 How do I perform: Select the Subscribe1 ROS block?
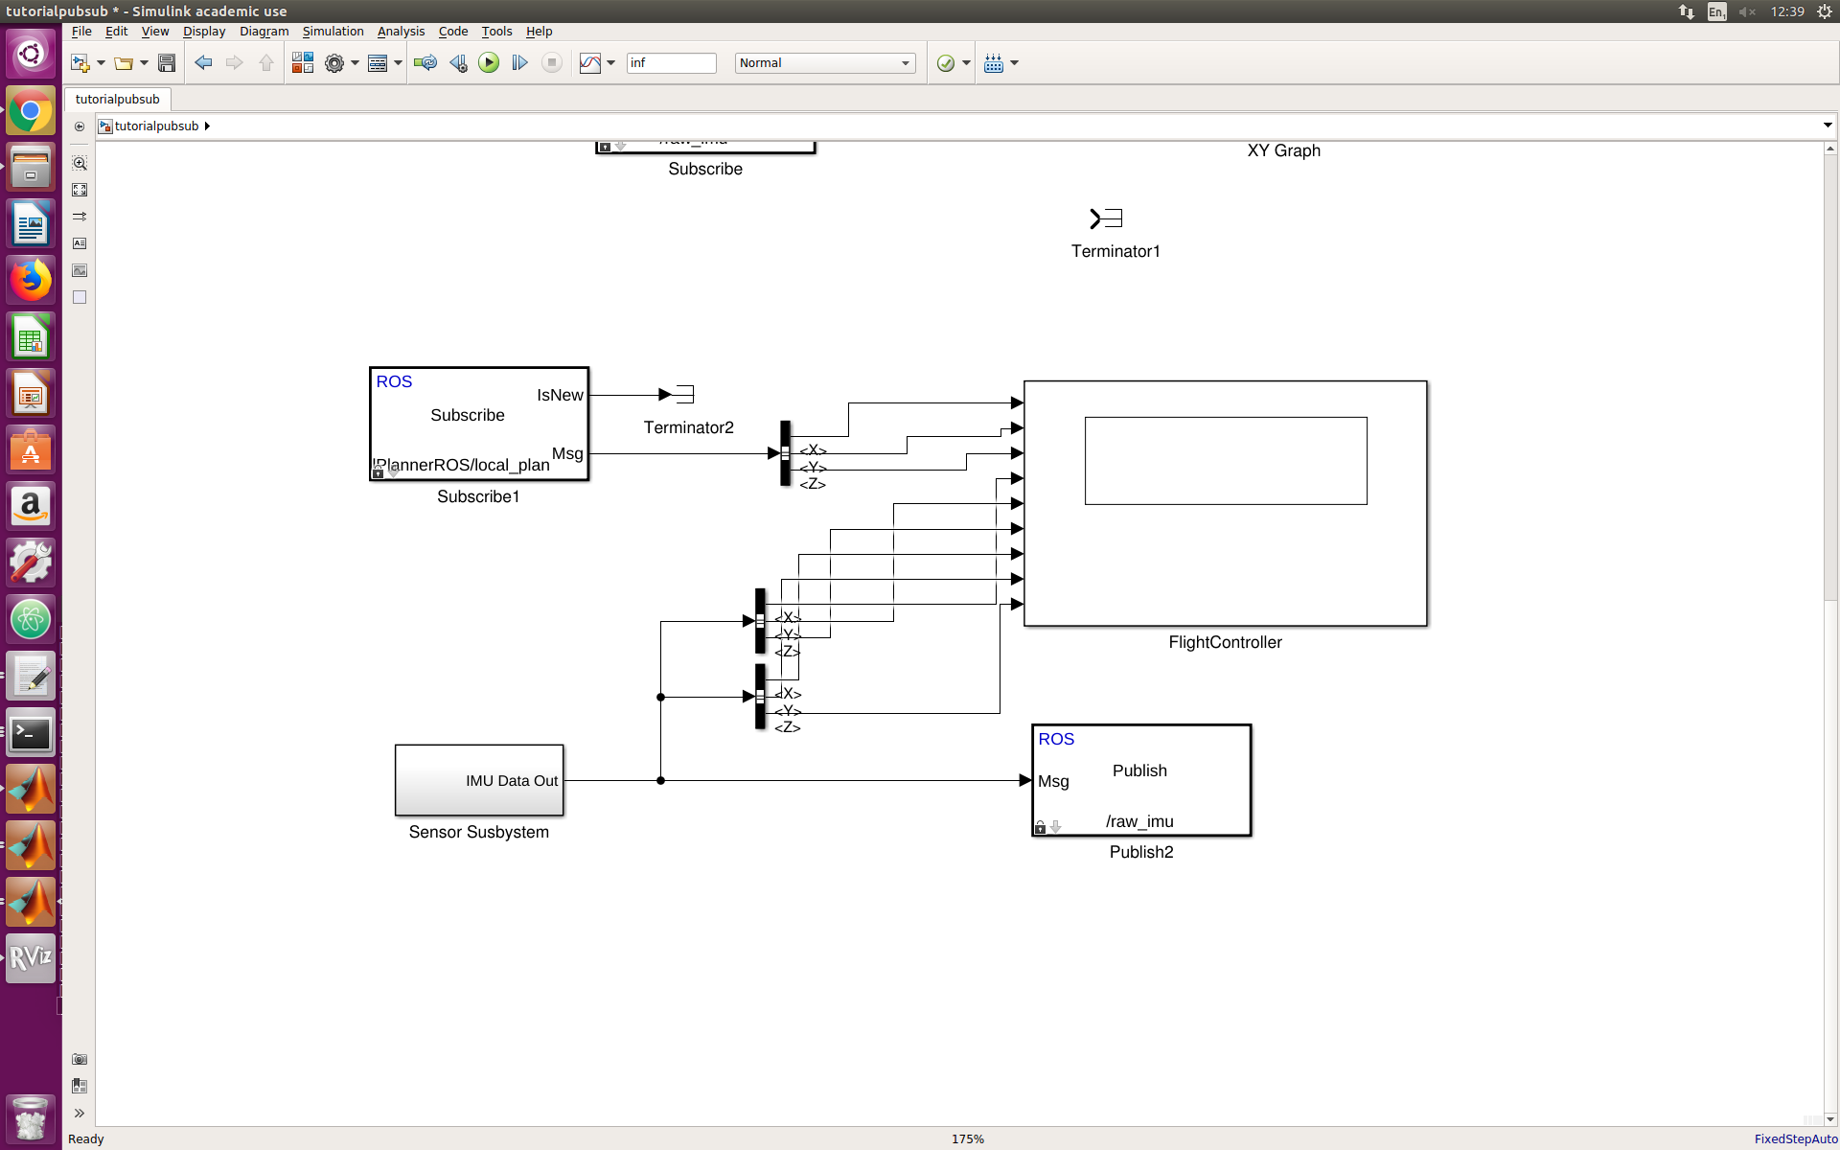point(479,424)
